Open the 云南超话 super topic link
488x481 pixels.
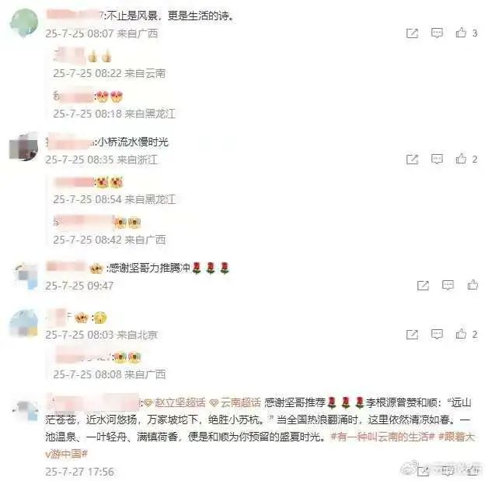(x=235, y=402)
